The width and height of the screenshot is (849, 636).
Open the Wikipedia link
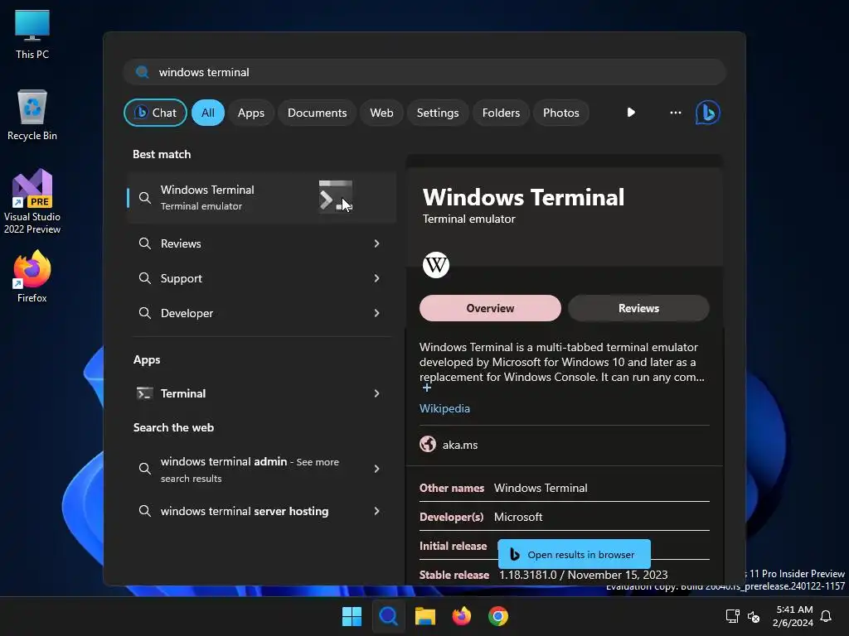(x=444, y=408)
